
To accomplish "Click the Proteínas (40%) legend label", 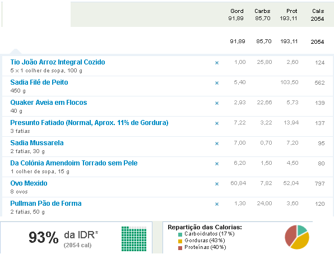I will (x=205, y=247).
